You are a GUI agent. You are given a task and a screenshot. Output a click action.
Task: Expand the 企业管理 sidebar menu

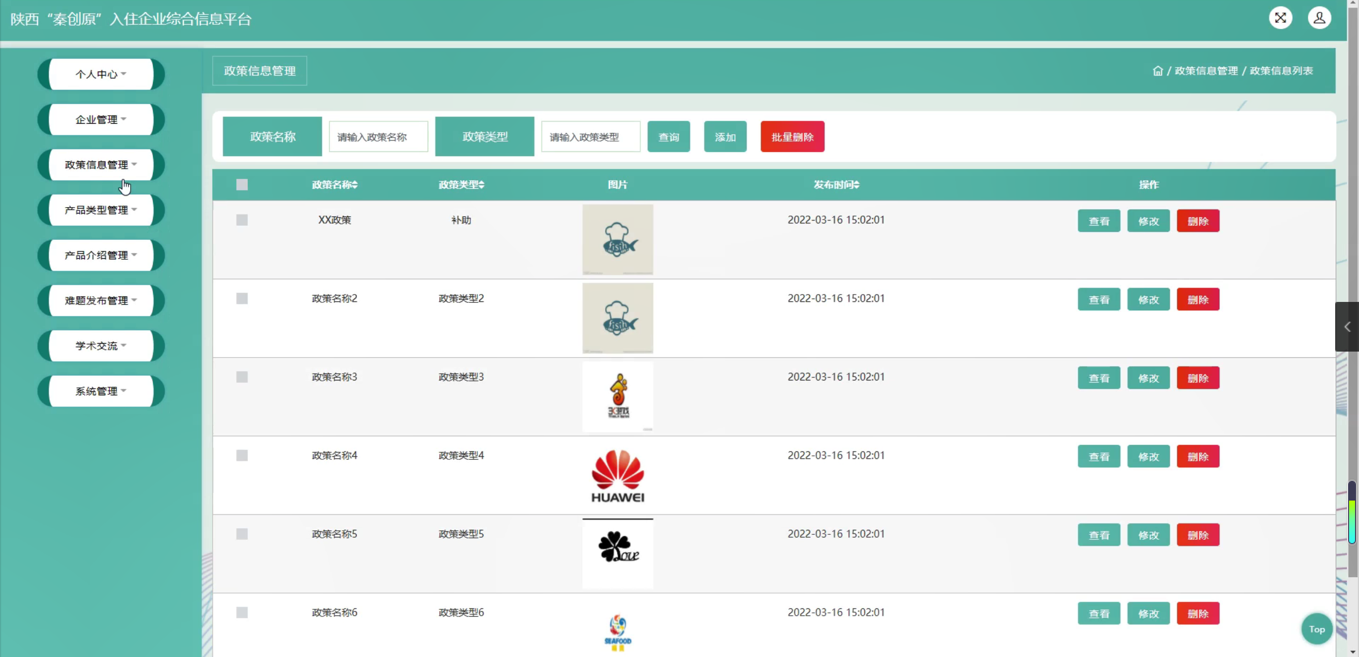click(101, 120)
